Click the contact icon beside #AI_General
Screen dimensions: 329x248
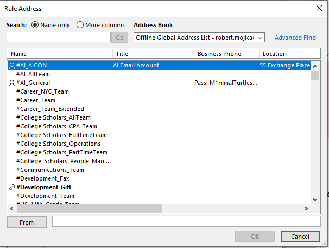coord(12,83)
